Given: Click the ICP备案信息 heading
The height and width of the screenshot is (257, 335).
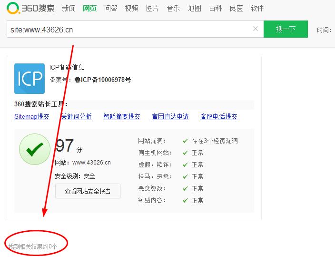Looking at the screenshot, I should (67, 67).
